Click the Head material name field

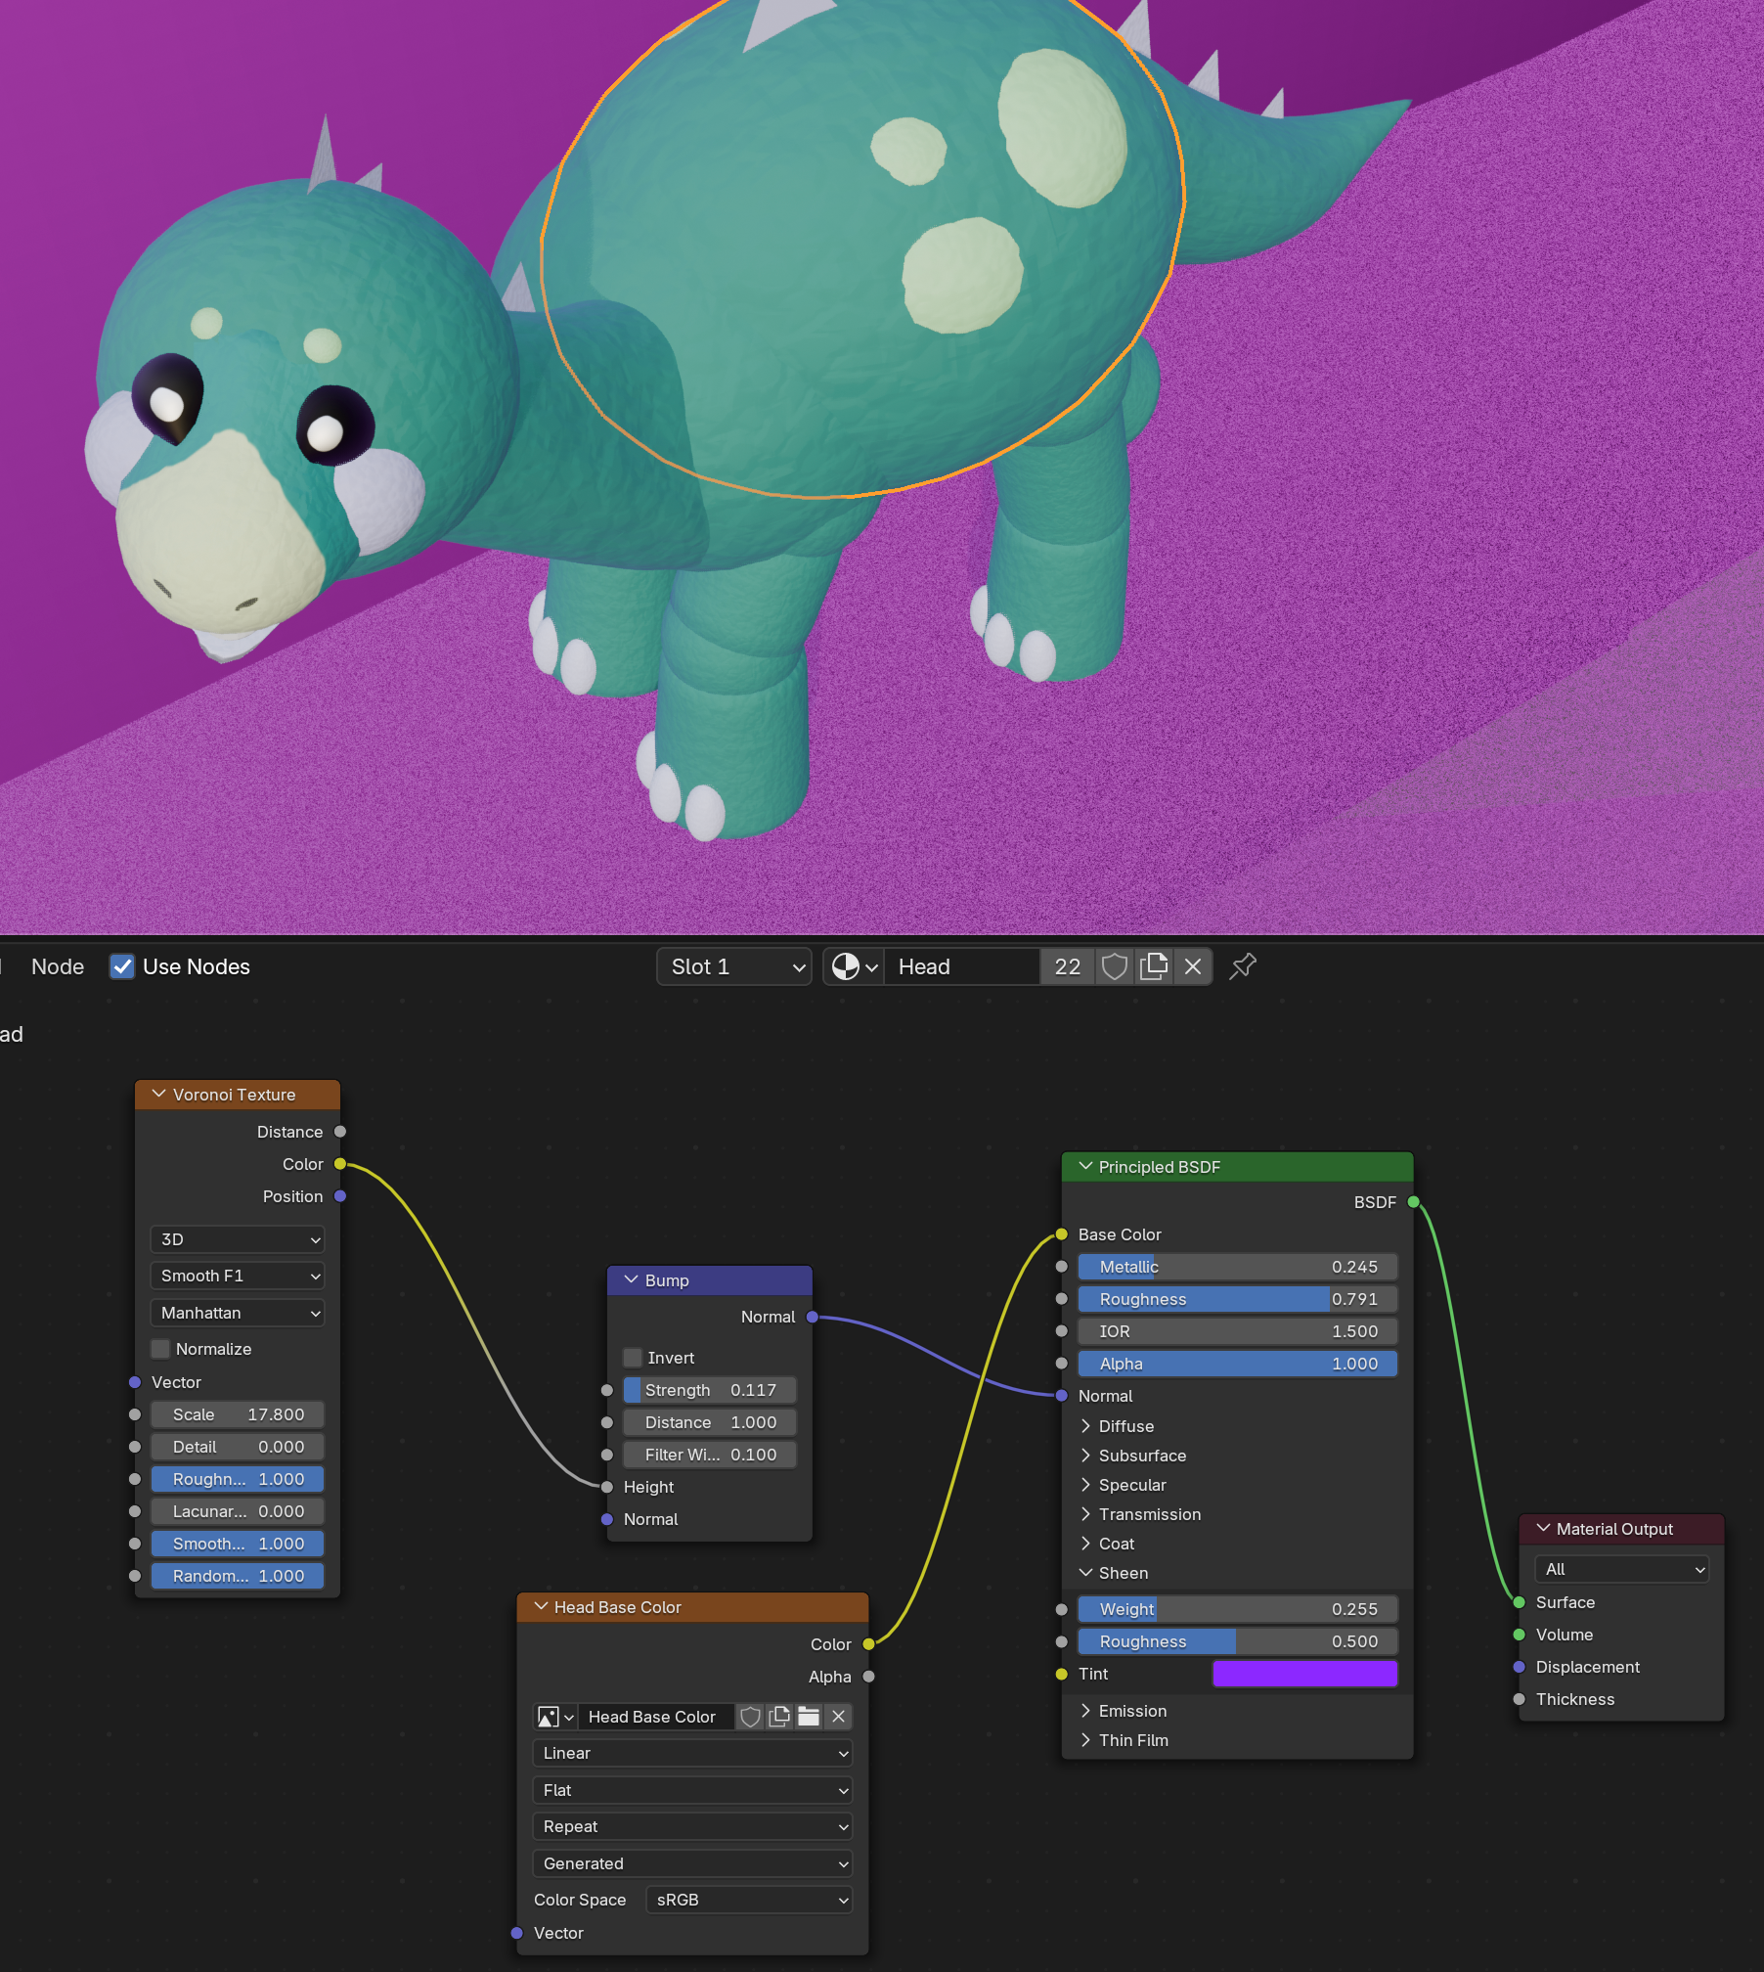pyautogui.click(x=963, y=966)
